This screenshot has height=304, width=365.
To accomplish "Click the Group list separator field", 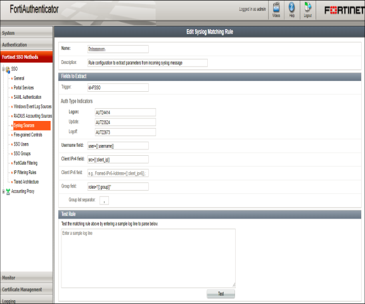I will [x=104, y=201].
